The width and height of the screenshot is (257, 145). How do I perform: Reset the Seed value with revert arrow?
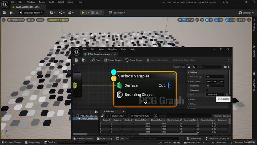(x=226, y=95)
